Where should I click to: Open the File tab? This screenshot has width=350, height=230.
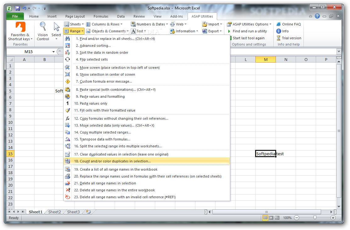coord(15,16)
